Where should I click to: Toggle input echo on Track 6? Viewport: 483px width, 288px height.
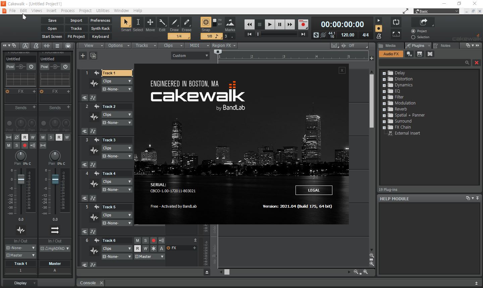point(162,240)
